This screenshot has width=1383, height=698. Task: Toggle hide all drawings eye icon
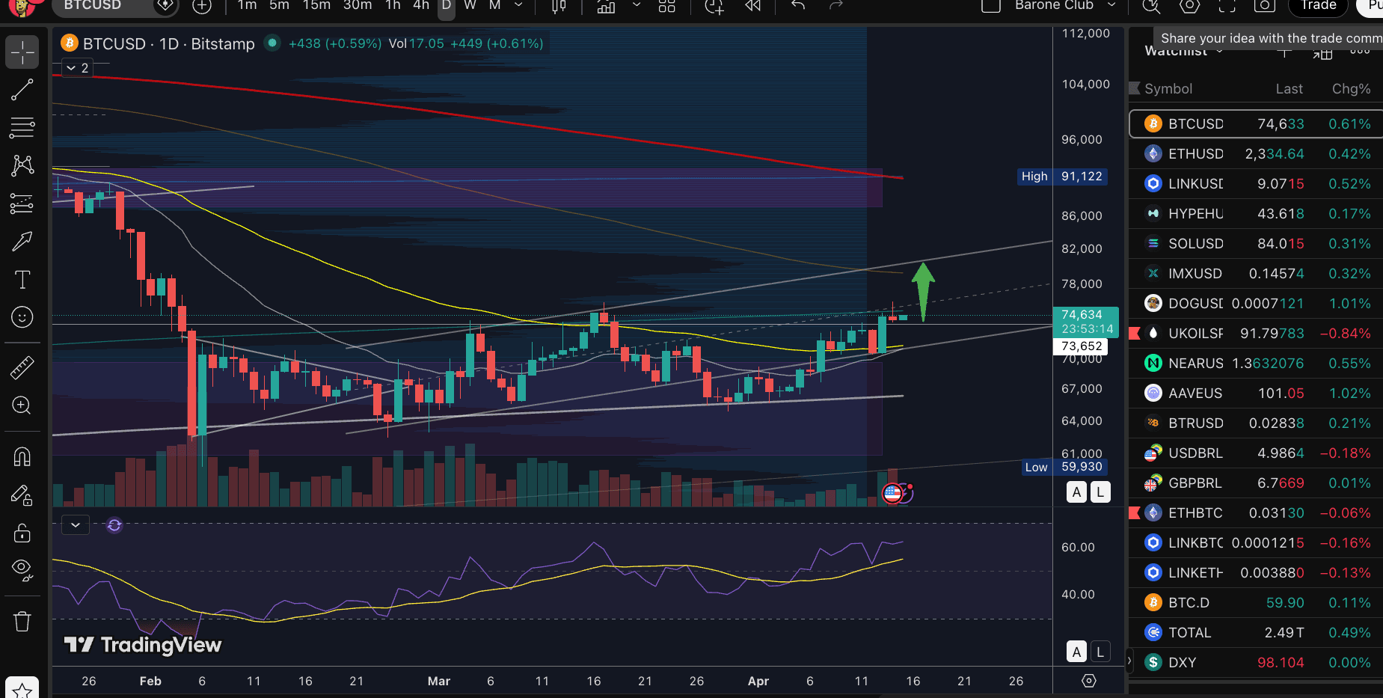pos(22,570)
